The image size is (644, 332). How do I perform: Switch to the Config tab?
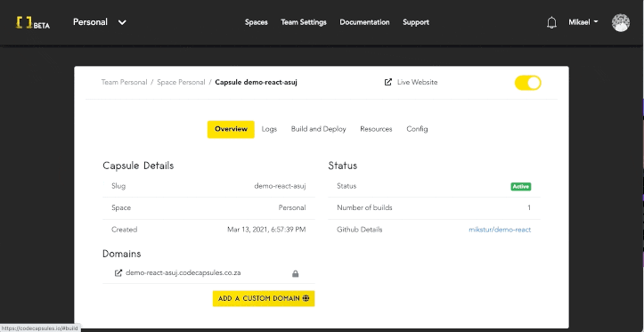pyautogui.click(x=417, y=129)
